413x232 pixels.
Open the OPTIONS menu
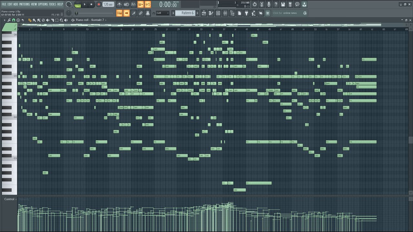(43, 4)
